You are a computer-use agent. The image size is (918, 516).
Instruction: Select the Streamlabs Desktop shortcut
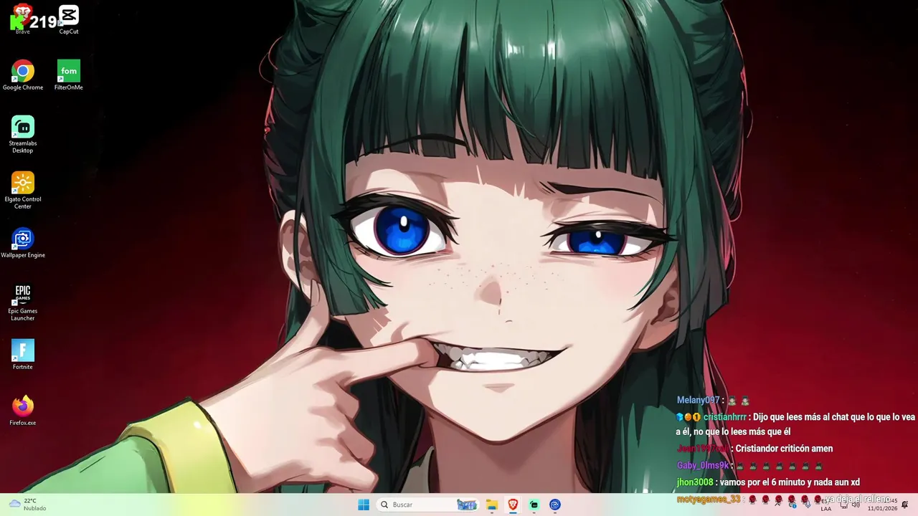point(23,135)
